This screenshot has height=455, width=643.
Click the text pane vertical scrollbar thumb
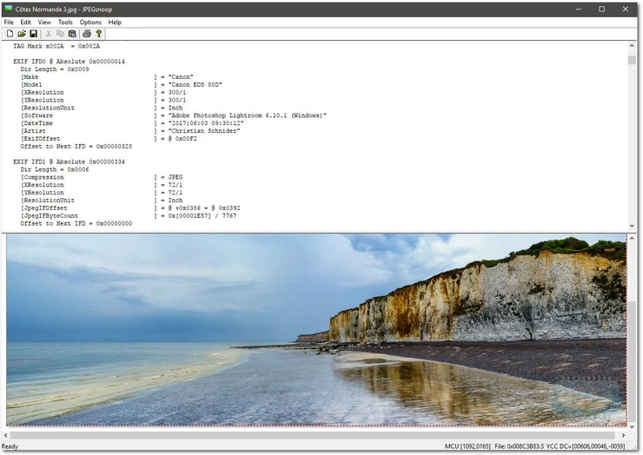click(632, 60)
